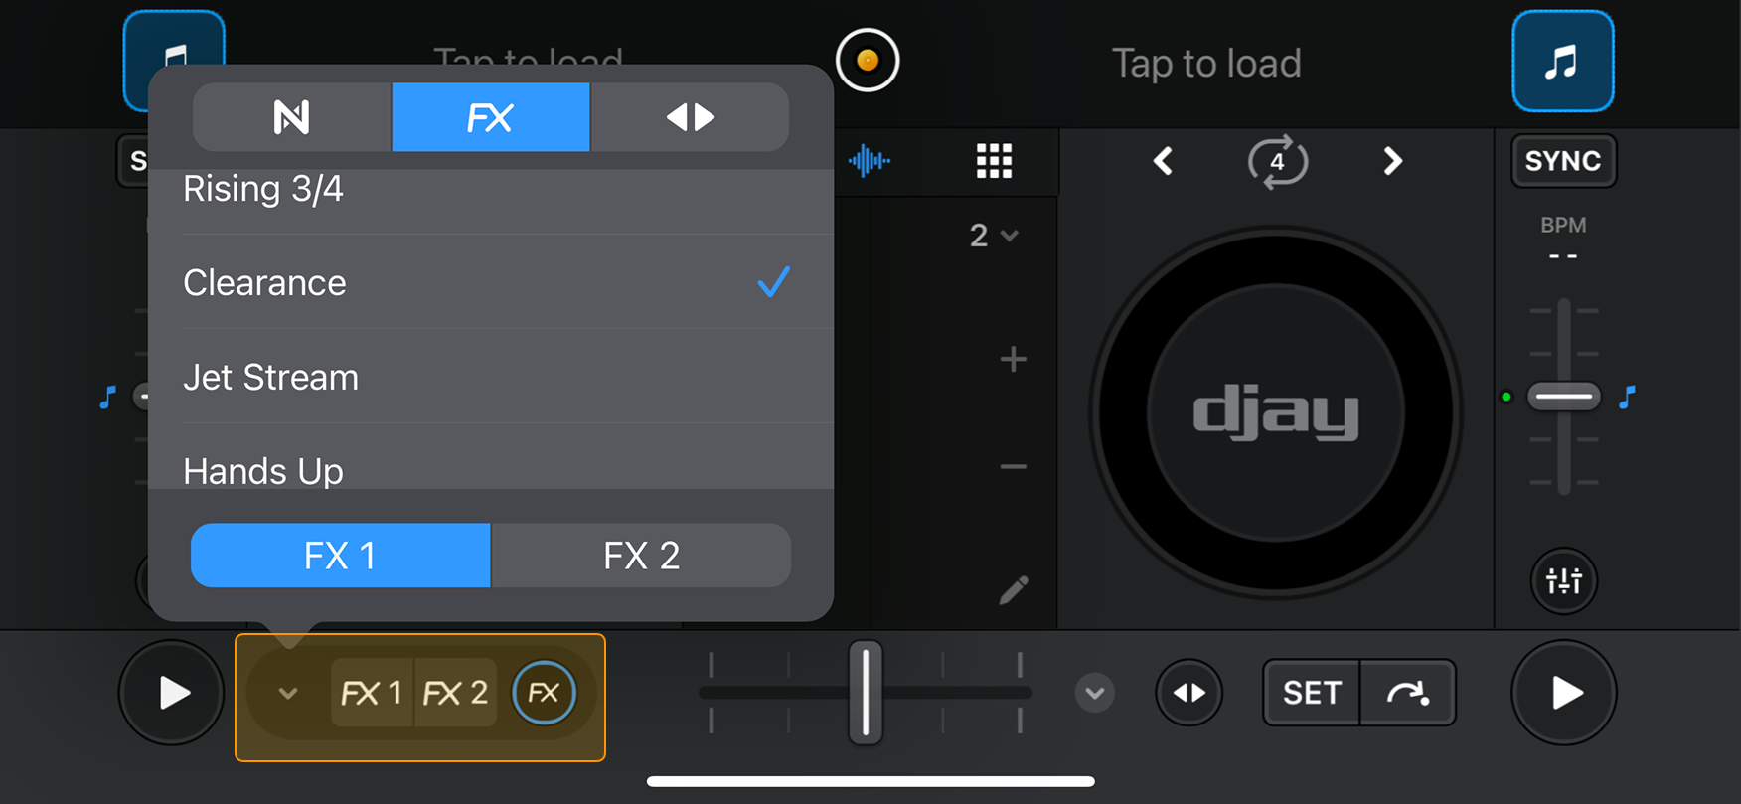Screen dimensions: 1741x804
Task: Tap the right deck 'Tap to load' text
Action: point(1206,64)
